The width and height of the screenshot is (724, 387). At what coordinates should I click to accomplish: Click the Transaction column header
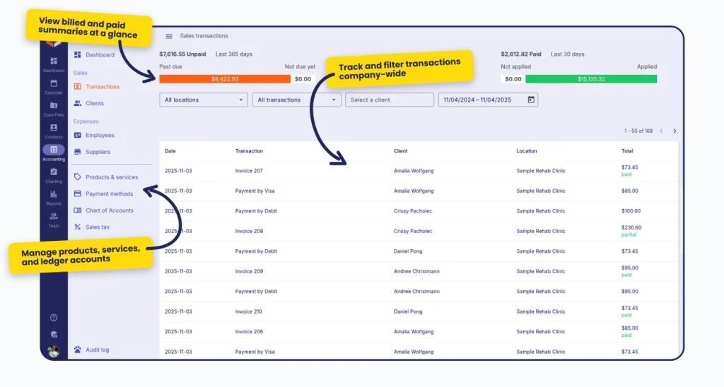[249, 151]
